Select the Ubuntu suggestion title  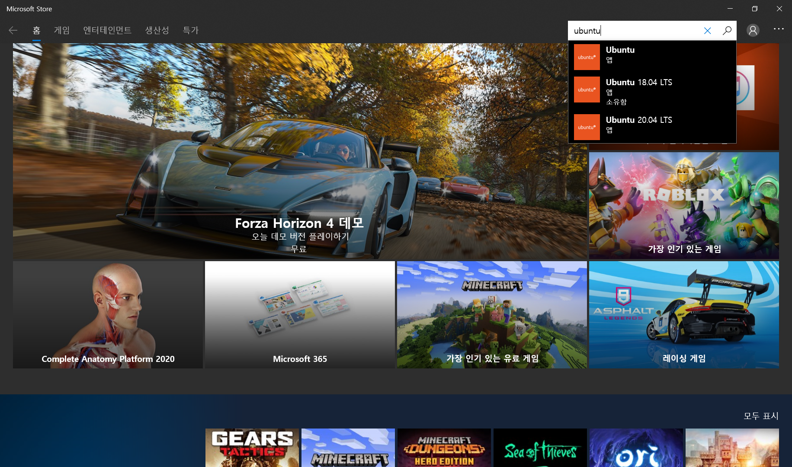coord(620,50)
